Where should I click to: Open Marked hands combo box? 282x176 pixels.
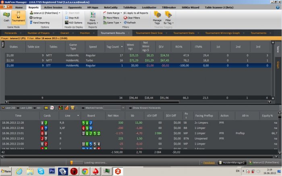[x=114, y=108]
